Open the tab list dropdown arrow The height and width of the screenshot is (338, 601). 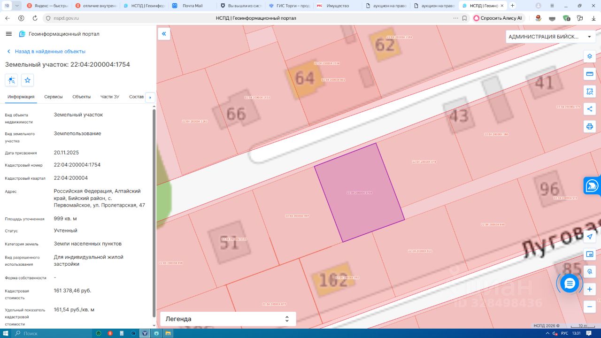(17, 6)
